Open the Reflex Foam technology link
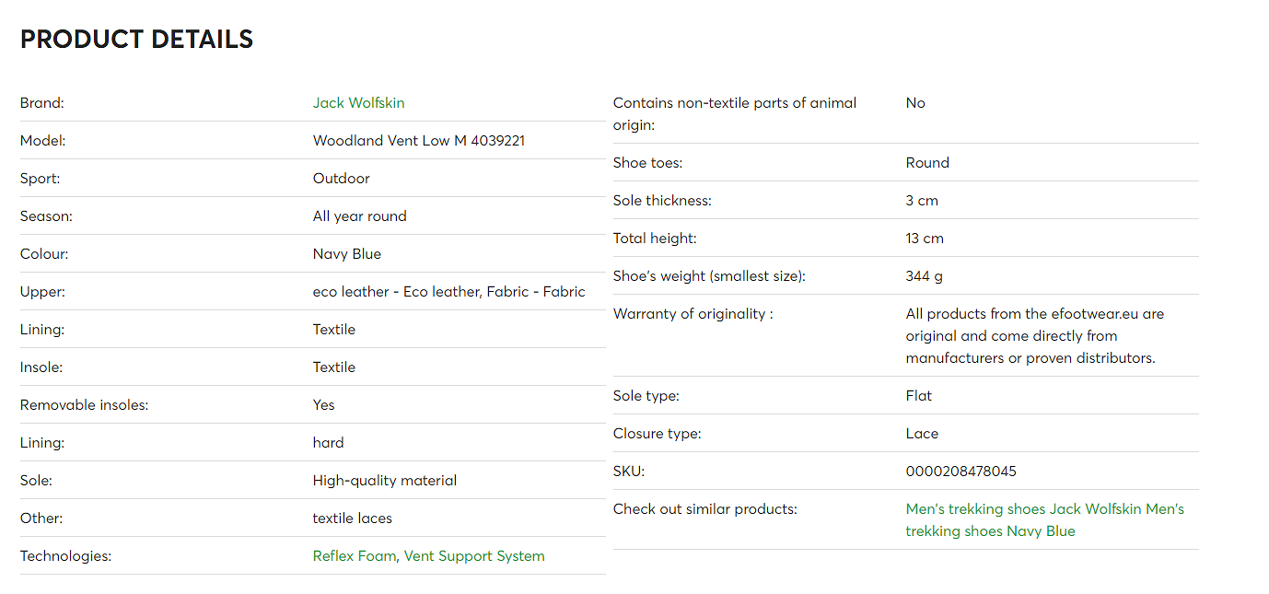1269x594 pixels. (355, 556)
